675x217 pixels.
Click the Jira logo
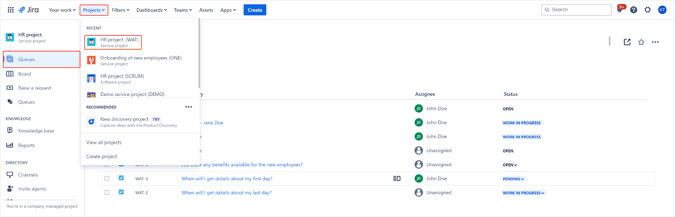coord(28,10)
